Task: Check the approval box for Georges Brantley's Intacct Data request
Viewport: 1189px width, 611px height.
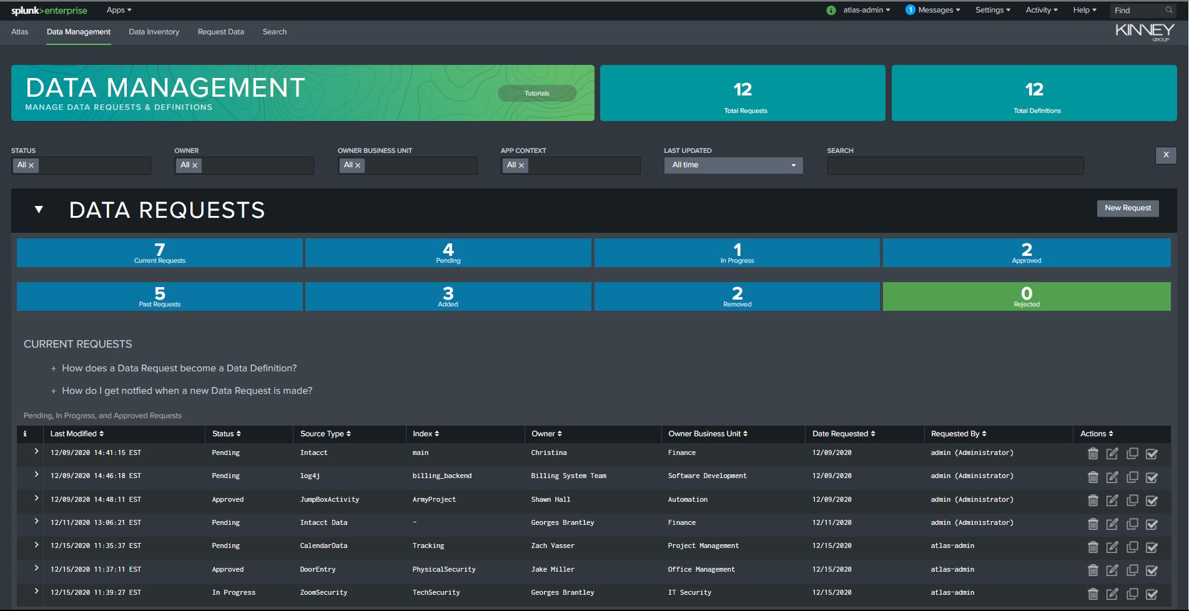Action: [1152, 522]
